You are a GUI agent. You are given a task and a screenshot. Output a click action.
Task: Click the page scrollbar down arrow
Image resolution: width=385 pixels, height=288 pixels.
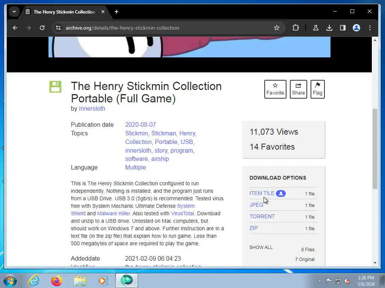[x=375, y=263]
